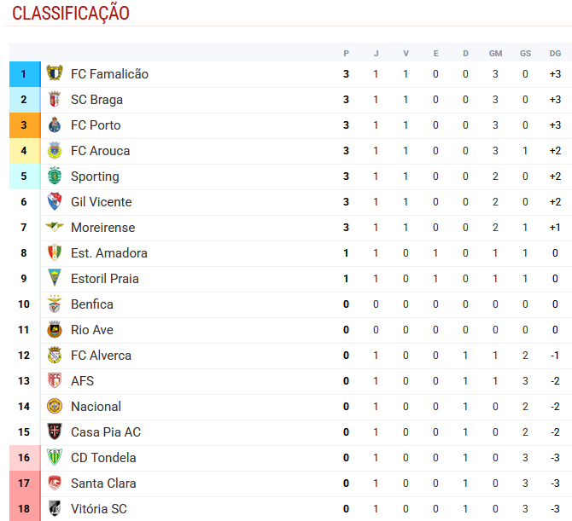
Task: Click the FC Famalicão club crest
Action: [x=55, y=73]
